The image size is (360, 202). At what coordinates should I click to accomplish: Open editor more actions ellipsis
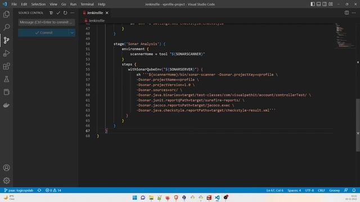pyautogui.click(x=354, y=13)
